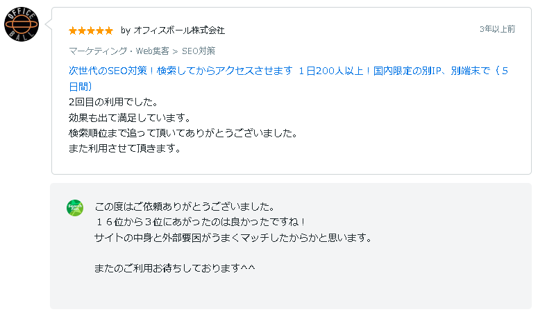Click the review line 検索順位まで追って頂いて
This screenshot has width=538, height=314.
coord(183,133)
